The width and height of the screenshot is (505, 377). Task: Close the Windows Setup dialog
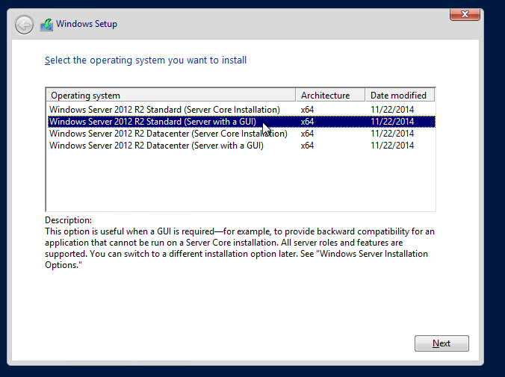[465, 14]
